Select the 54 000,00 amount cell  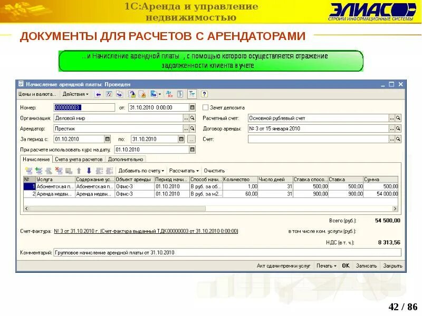click(380, 194)
